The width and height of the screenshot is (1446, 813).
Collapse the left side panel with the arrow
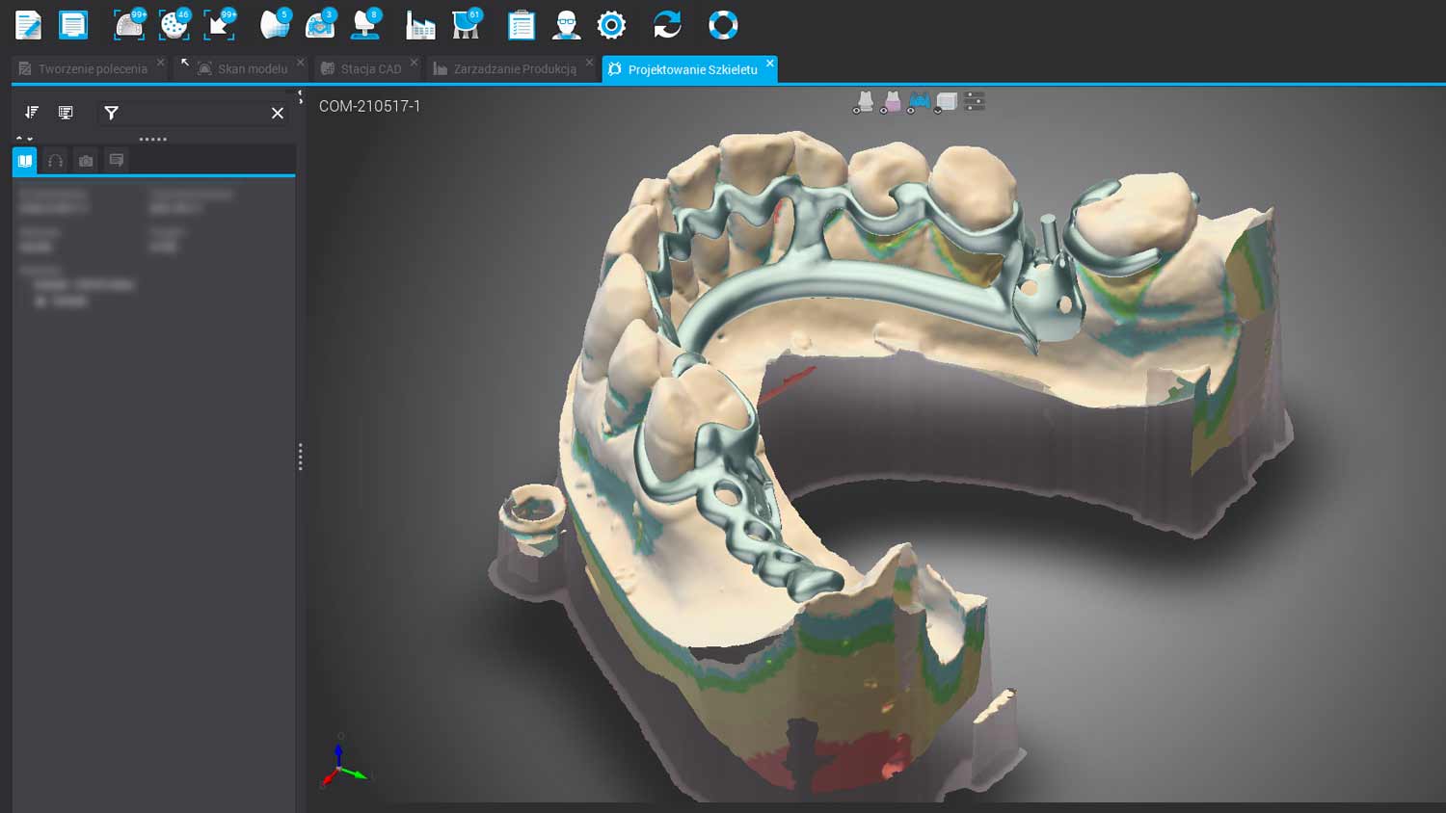pos(300,97)
